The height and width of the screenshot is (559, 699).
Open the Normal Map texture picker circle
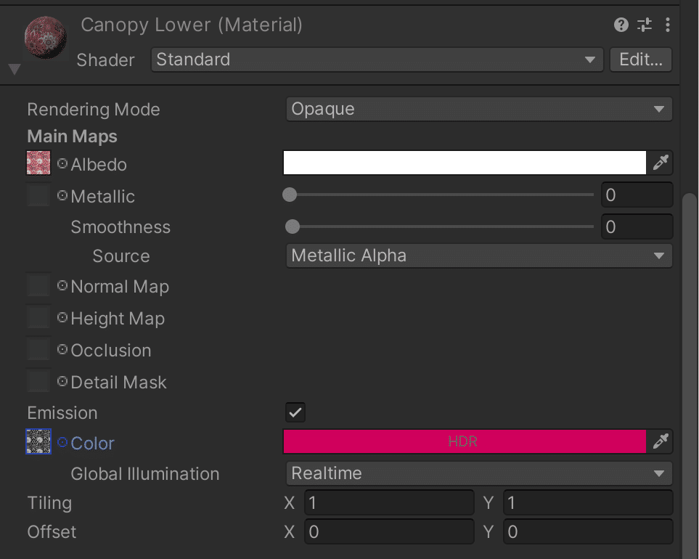[x=62, y=286]
